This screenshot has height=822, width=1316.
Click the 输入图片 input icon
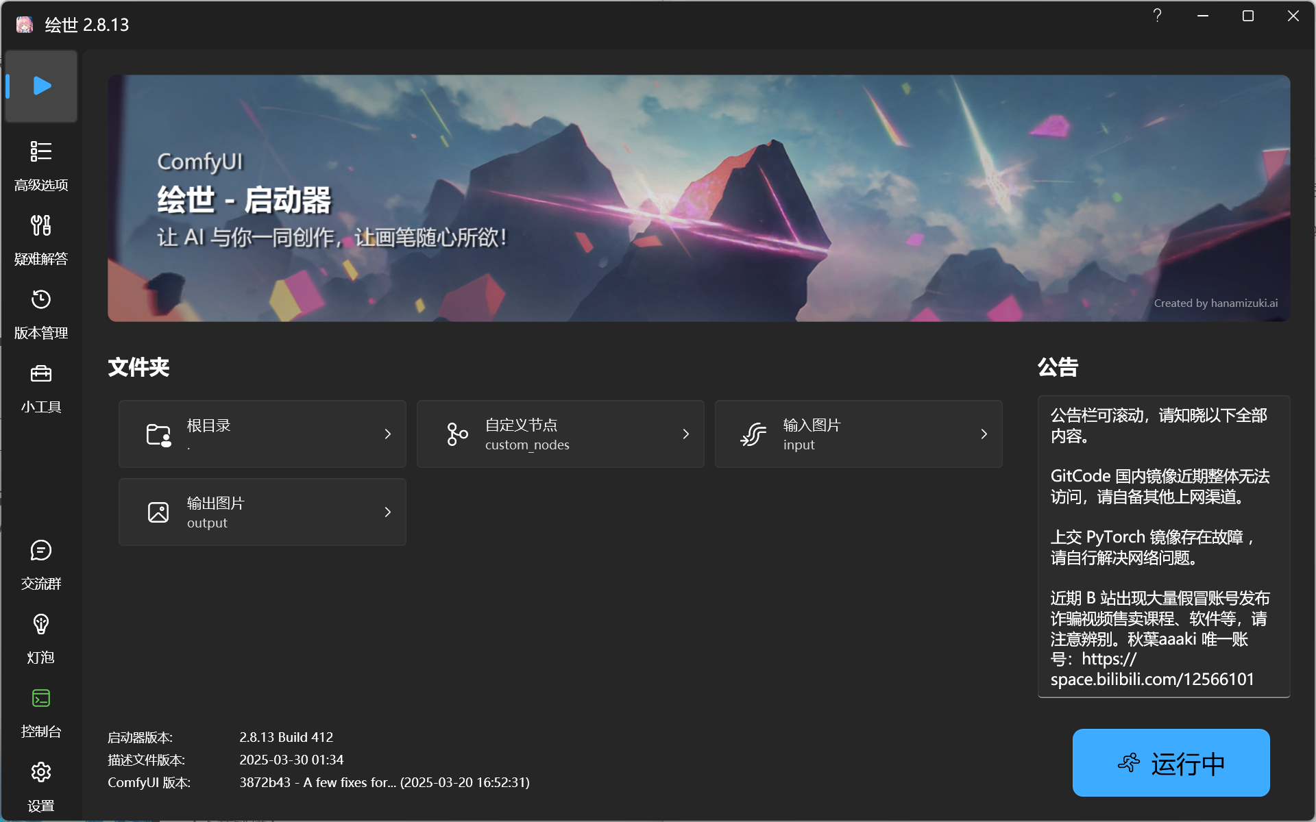pos(753,434)
